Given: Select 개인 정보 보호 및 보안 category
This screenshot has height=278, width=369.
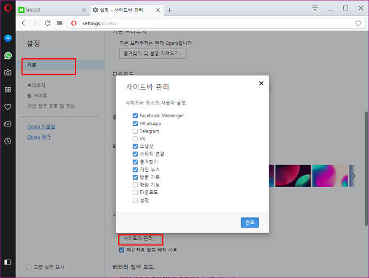Looking at the screenshot, I should [x=51, y=106].
